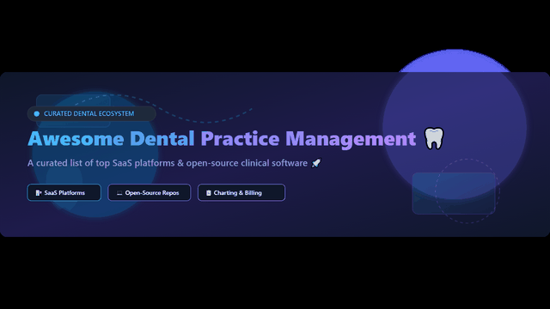Click the Curated Dental Ecosystem badge
The width and height of the screenshot is (550, 309).
[92, 113]
